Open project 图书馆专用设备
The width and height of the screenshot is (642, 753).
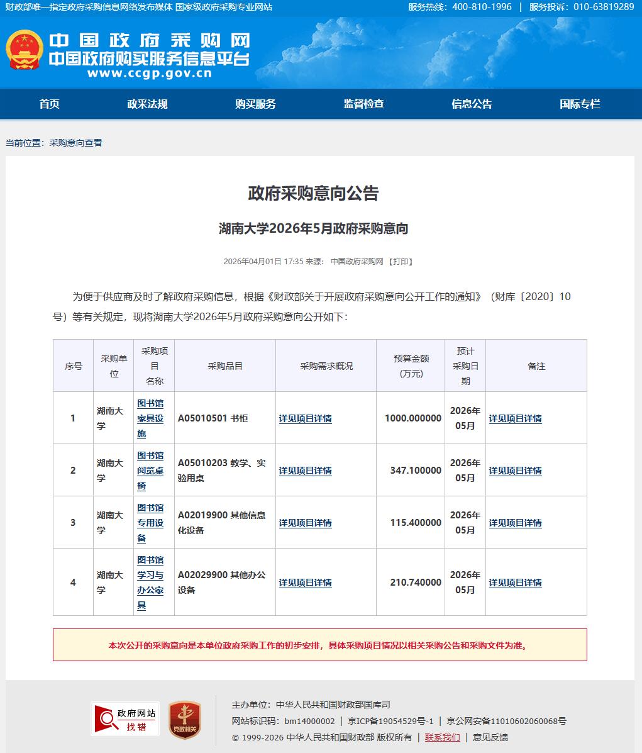(150, 523)
